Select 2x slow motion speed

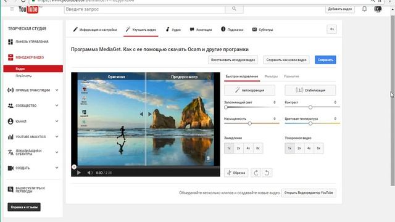239,148
